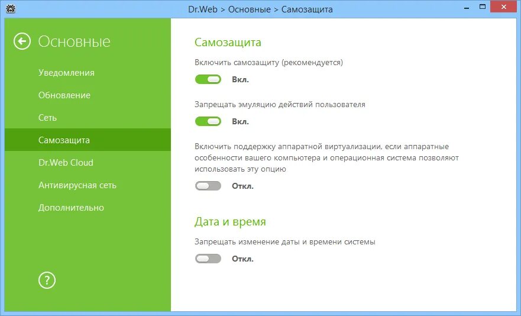Screen dimensions: 521x316
Task: Toggle the self-protection switch (Включить самозащиту)
Action: pos(208,79)
